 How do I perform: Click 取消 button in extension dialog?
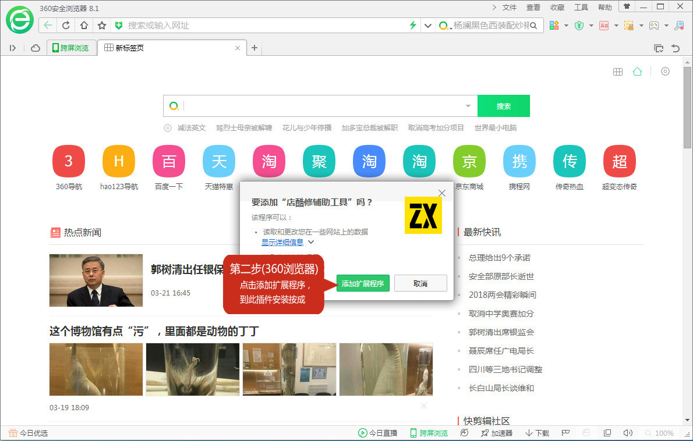420,283
